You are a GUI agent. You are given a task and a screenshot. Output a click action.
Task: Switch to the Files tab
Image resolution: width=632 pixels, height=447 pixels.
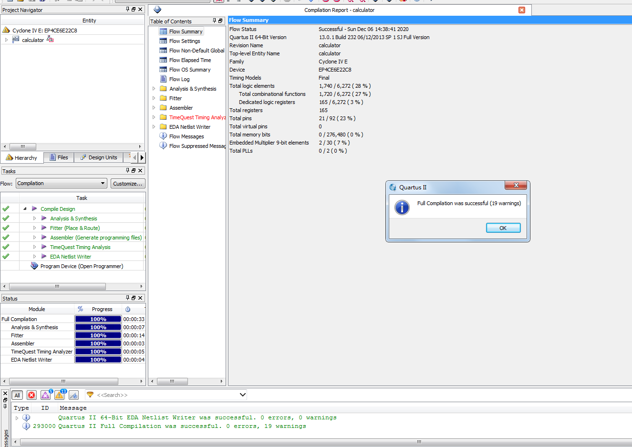click(x=59, y=157)
